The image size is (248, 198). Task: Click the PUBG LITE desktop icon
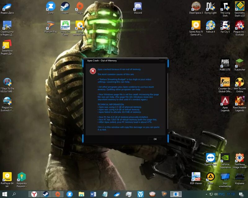click(225, 65)
